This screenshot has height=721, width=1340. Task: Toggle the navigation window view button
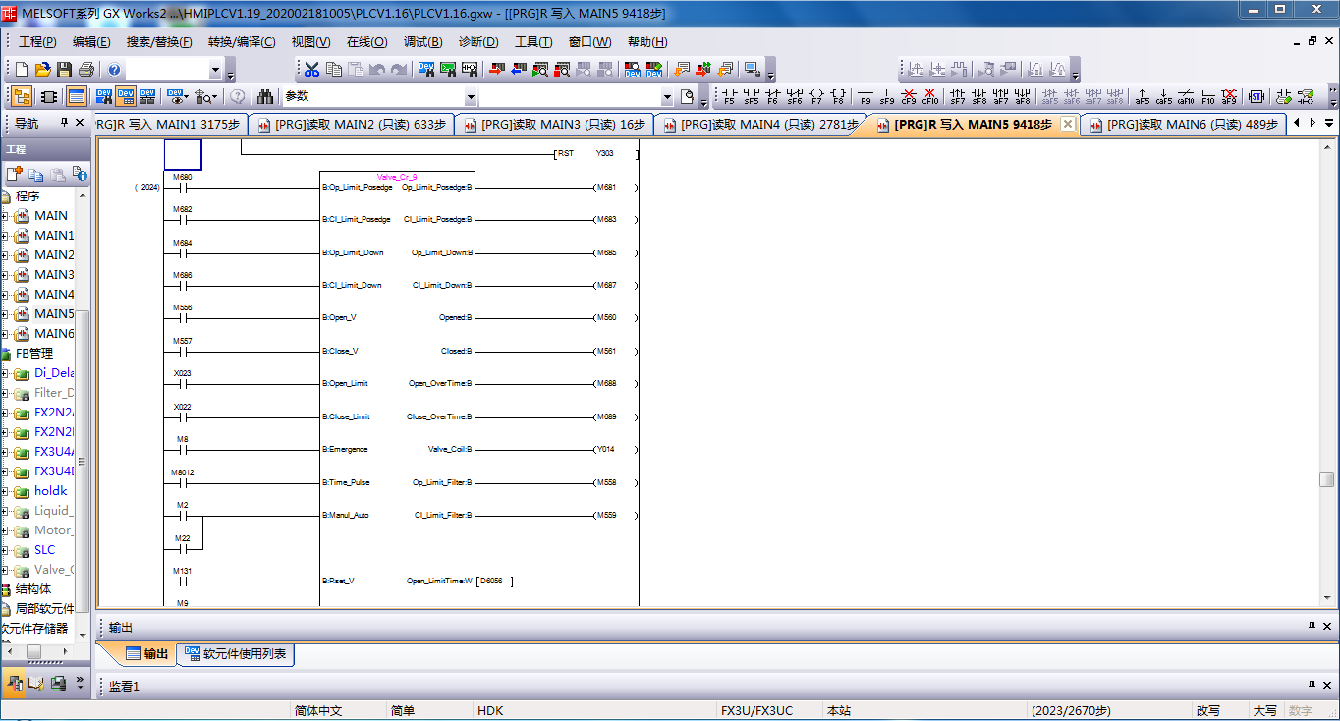[x=22, y=96]
